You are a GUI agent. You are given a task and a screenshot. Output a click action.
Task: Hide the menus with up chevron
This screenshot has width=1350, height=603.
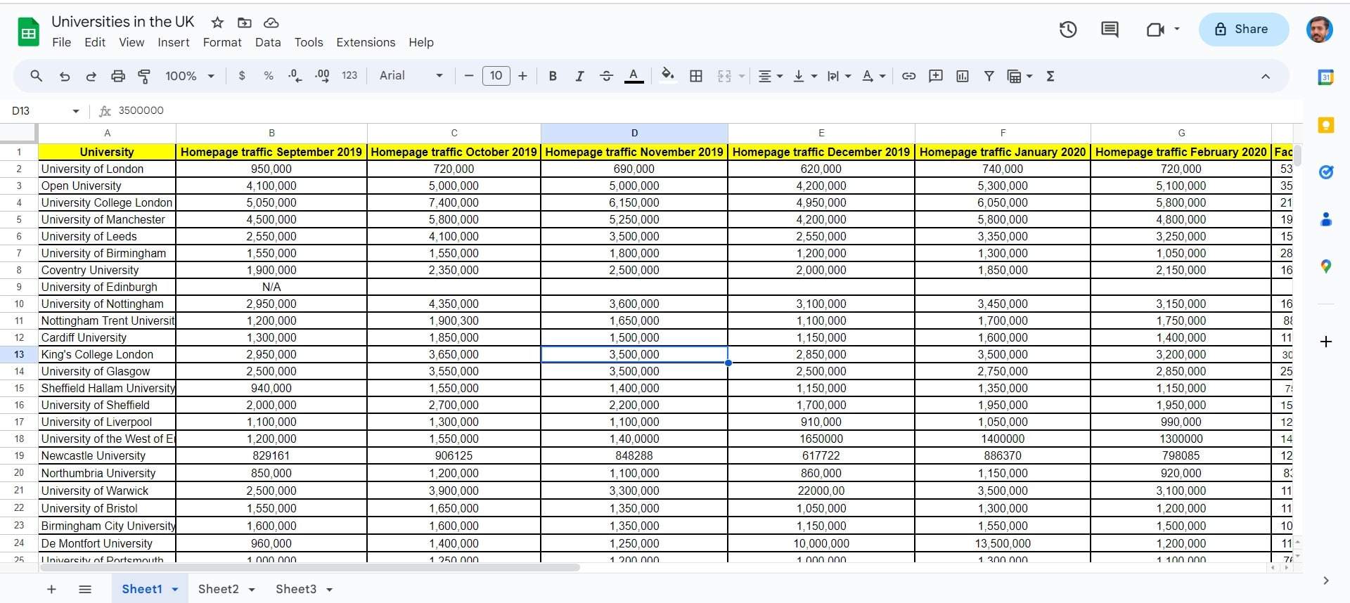[1266, 76]
